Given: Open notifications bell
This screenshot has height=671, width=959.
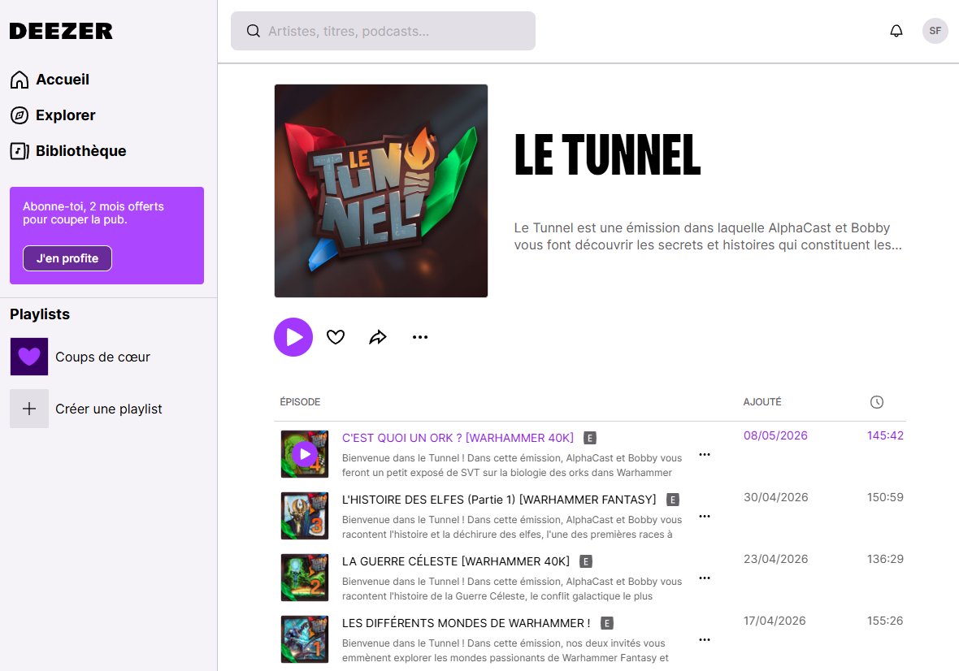Looking at the screenshot, I should [x=896, y=31].
